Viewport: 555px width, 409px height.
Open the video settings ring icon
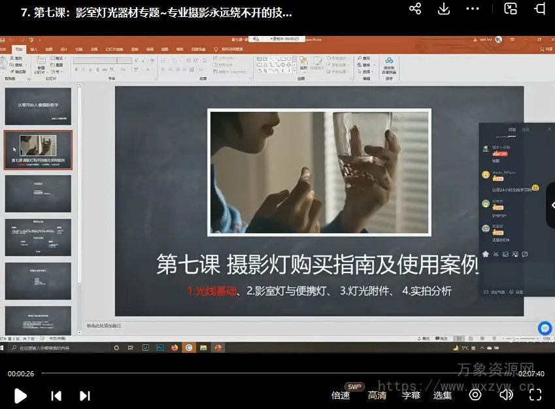point(475,395)
